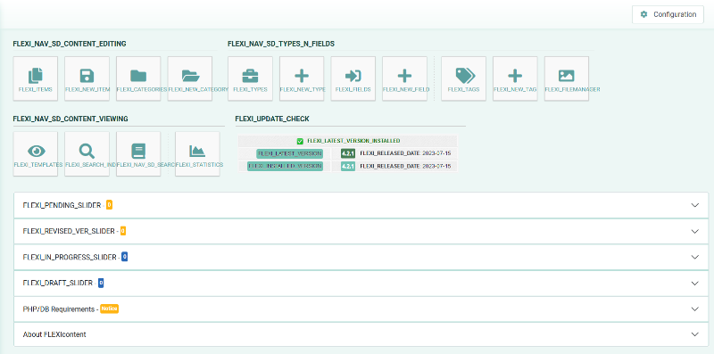Expand the FLEXI_PENDING_SLIDER panel chevron

click(695, 205)
